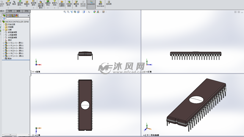Select Linear Component Pattern (线性零部件) tool
Image resolution: width=244 pixels, height=137 pixels.
click(20, 3)
